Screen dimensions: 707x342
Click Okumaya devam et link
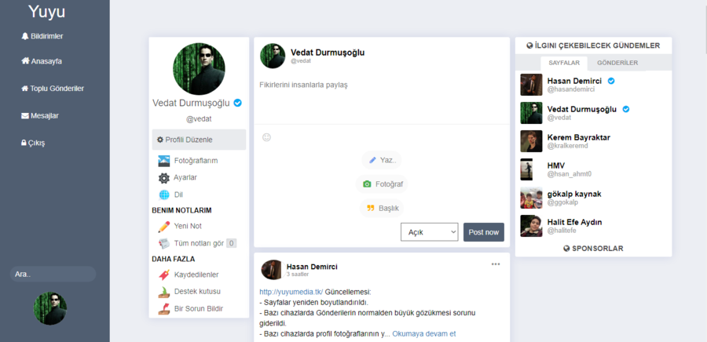[x=424, y=334]
